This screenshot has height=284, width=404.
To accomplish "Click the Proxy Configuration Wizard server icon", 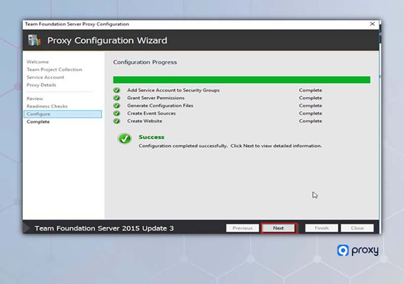I will tap(34, 40).
